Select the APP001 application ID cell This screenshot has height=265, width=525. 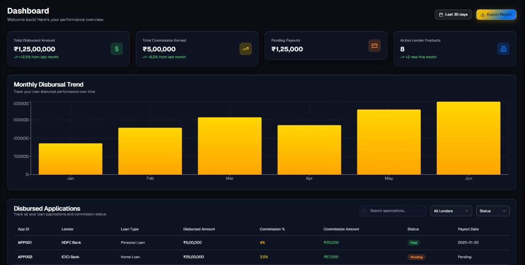[x=25, y=242]
